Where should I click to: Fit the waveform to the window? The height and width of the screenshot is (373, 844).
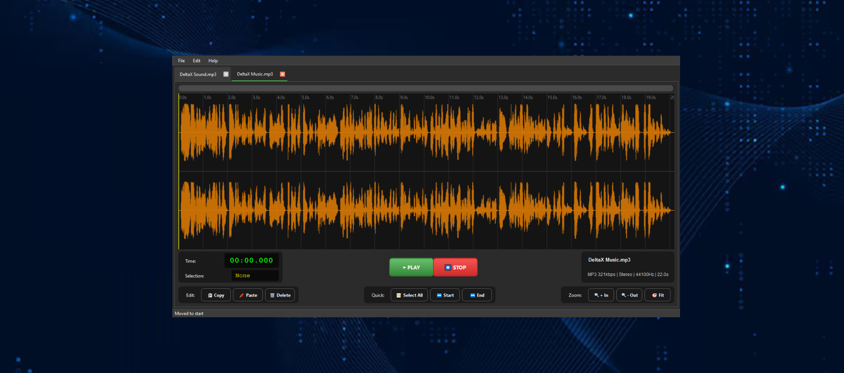pyautogui.click(x=658, y=295)
